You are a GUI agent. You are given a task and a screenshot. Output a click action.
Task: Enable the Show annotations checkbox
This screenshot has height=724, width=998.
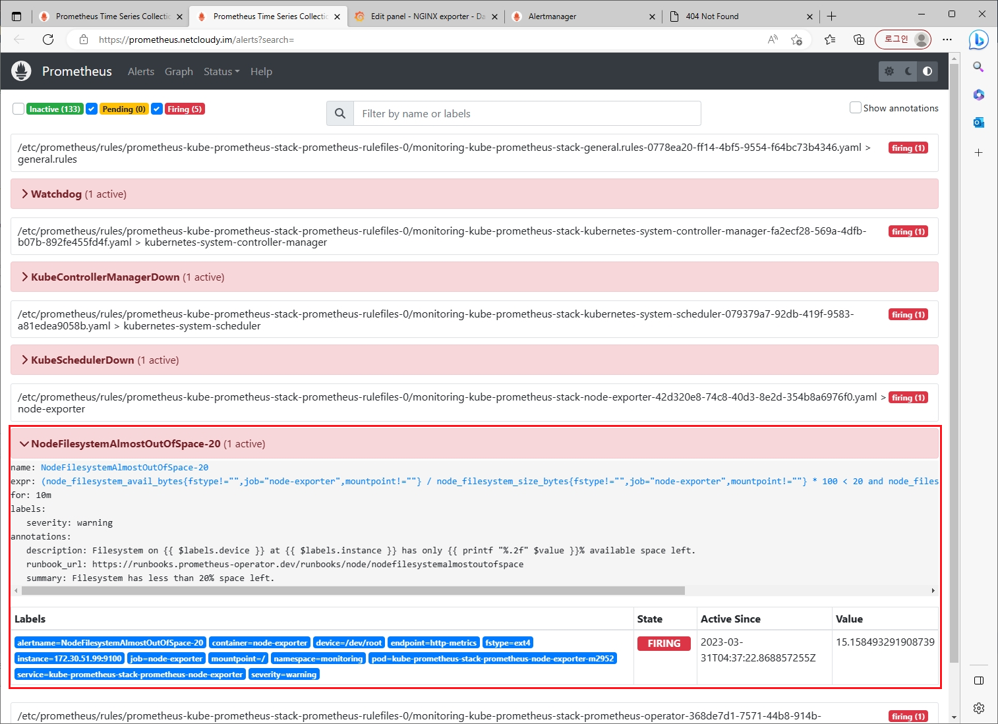click(x=856, y=107)
